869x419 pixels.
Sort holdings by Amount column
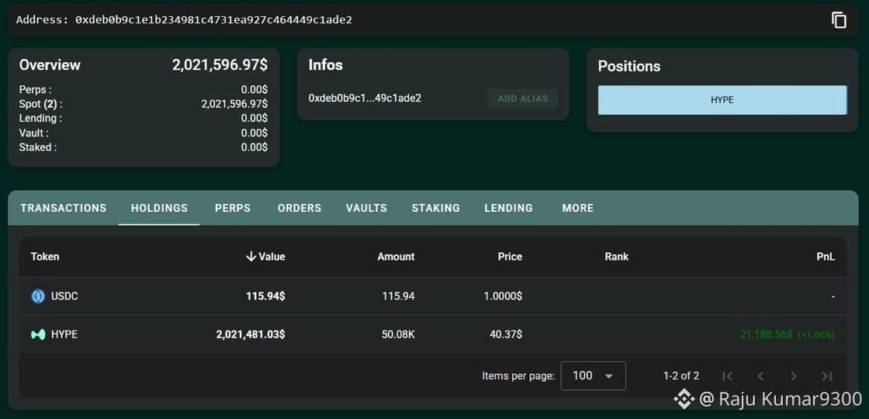396,257
